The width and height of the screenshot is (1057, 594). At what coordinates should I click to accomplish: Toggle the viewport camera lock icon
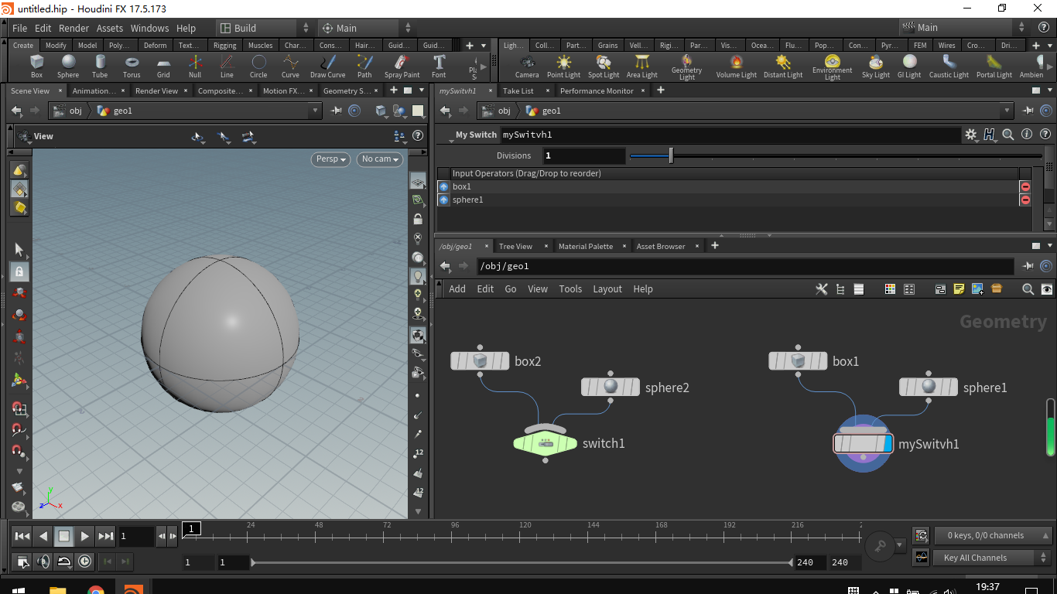[418, 219]
